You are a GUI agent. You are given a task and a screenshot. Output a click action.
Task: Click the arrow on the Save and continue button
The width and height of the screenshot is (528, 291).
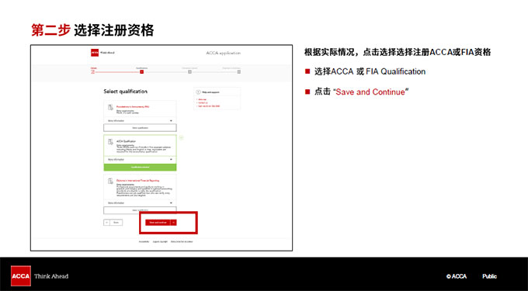click(173, 223)
